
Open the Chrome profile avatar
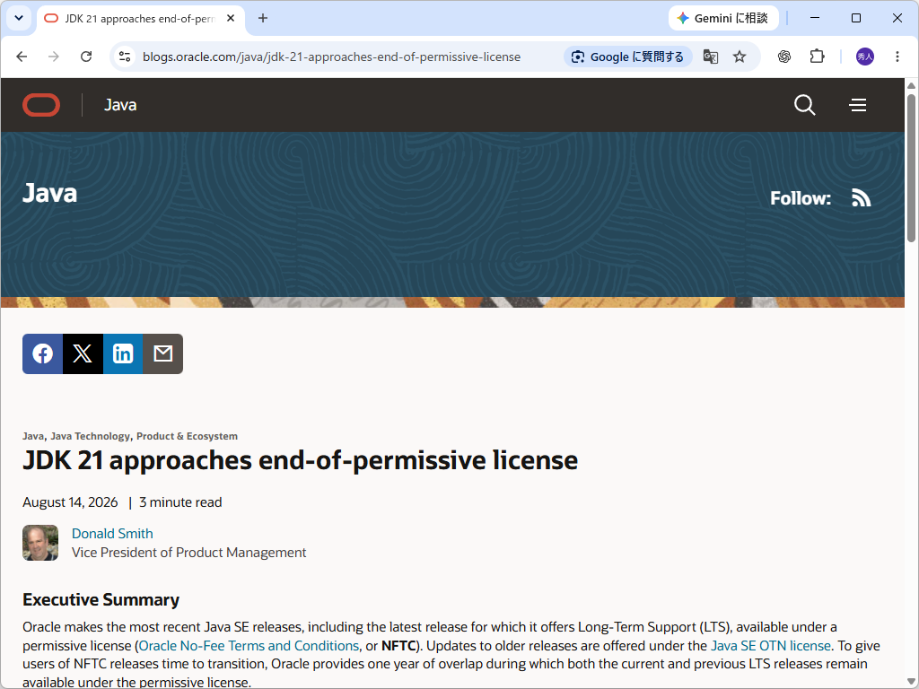(x=865, y=57)
